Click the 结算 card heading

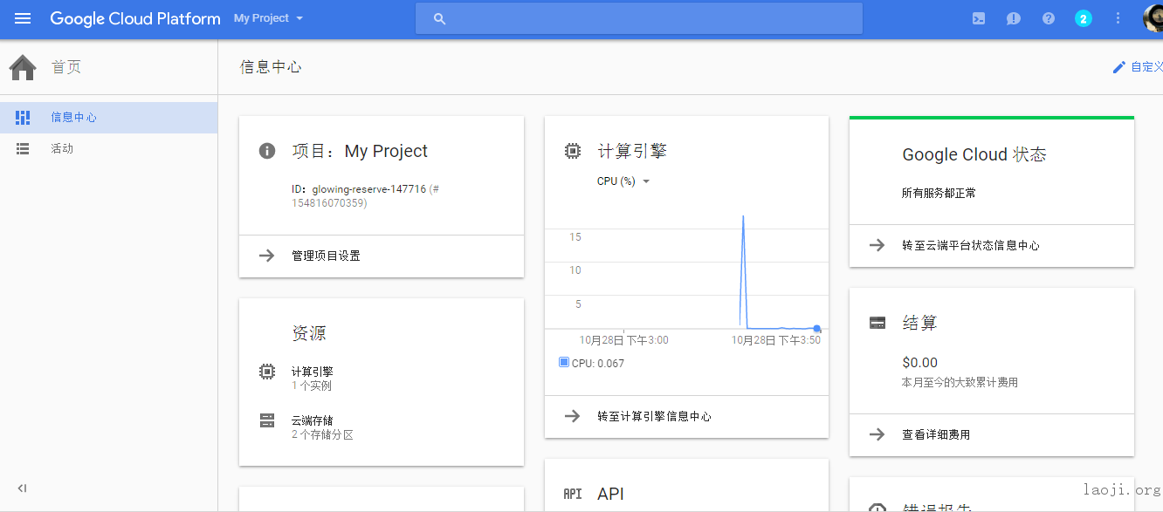(919, 323)
